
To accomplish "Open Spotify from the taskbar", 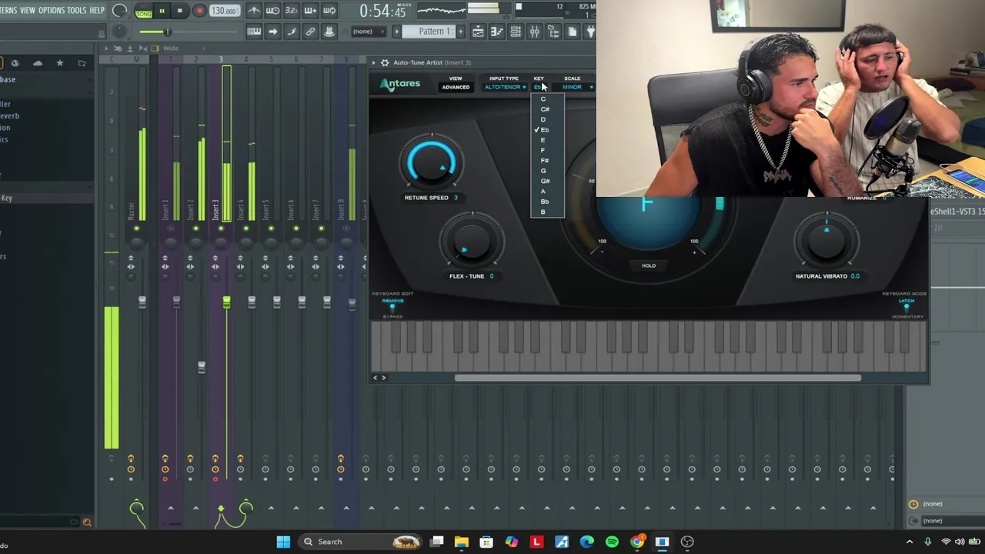I will coord(612,542).
